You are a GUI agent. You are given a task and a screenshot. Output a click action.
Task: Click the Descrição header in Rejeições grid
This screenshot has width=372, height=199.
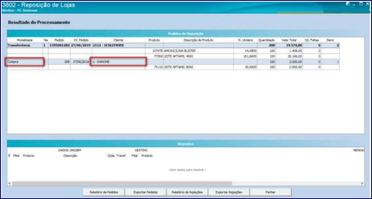click(70, 156)
